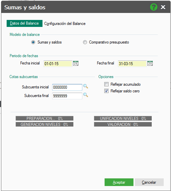Search subcuenta inicial with magnifier icon

[x=86, y=86]
